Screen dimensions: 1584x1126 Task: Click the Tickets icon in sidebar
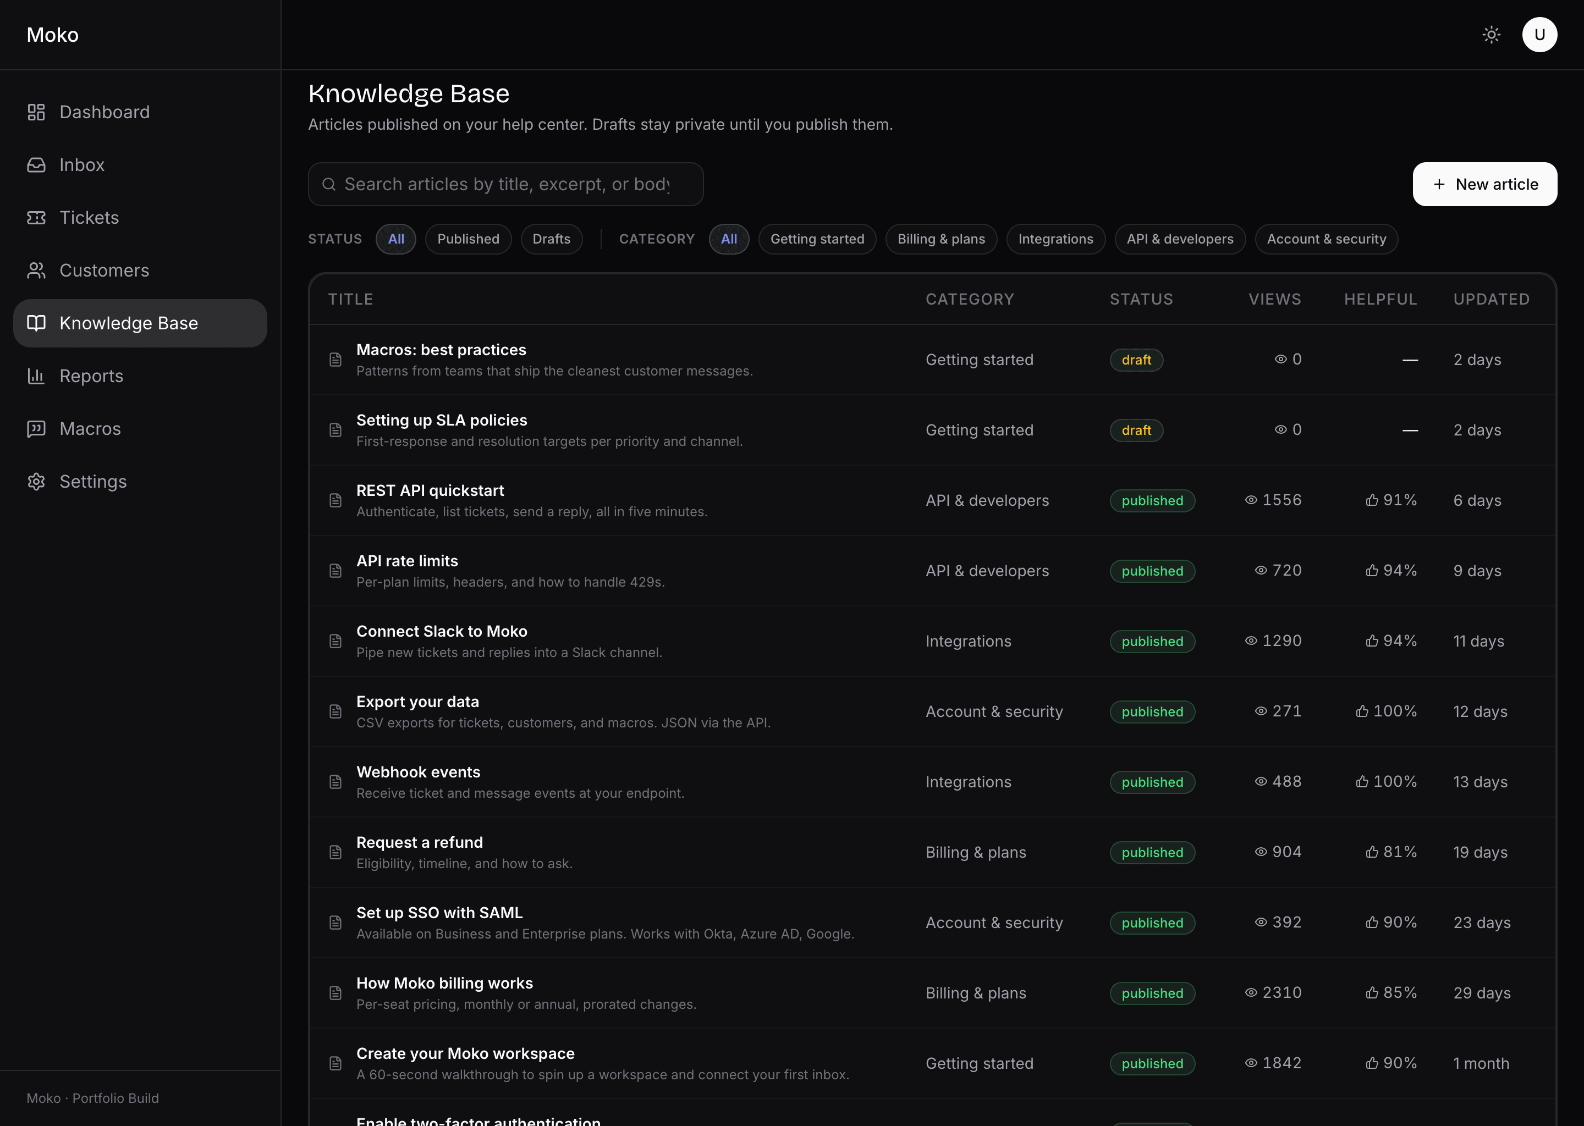click(36, 218)
